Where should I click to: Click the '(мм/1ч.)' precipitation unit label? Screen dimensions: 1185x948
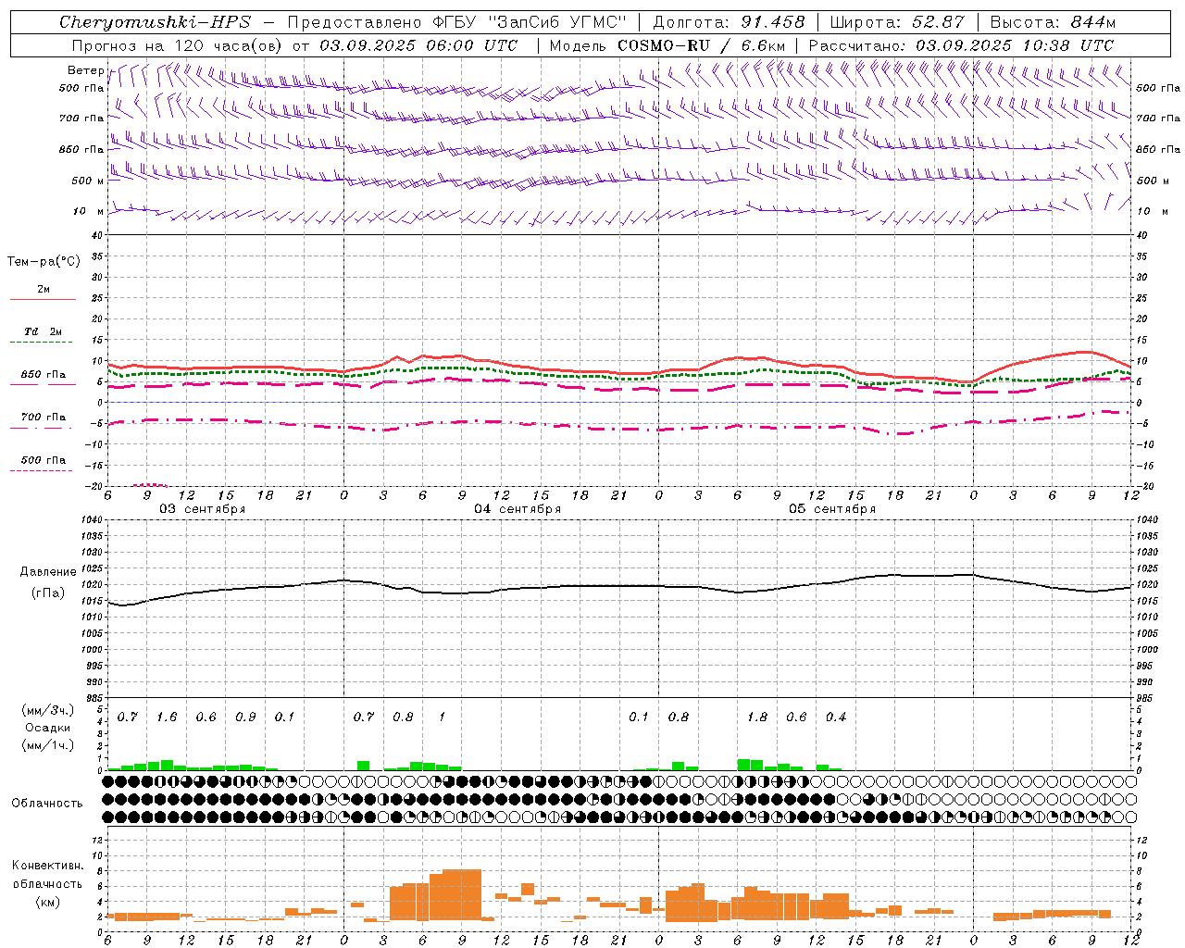coord(48,745)
